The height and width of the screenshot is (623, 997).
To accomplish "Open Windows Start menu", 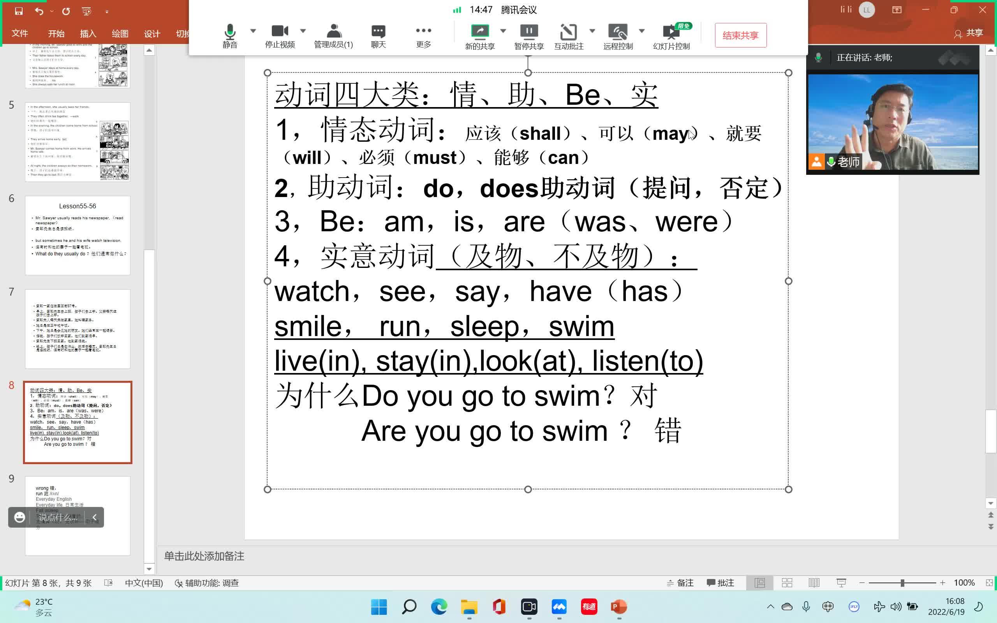I will 379,607.
